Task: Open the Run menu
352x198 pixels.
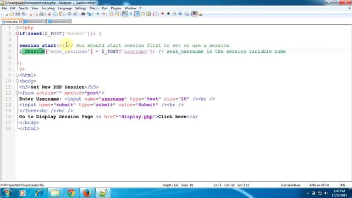Action: tap(105, 8)
